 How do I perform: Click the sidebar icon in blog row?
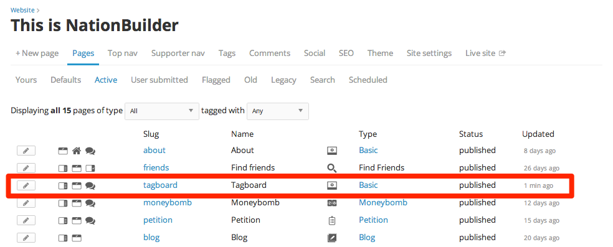(x=62, y=238)
